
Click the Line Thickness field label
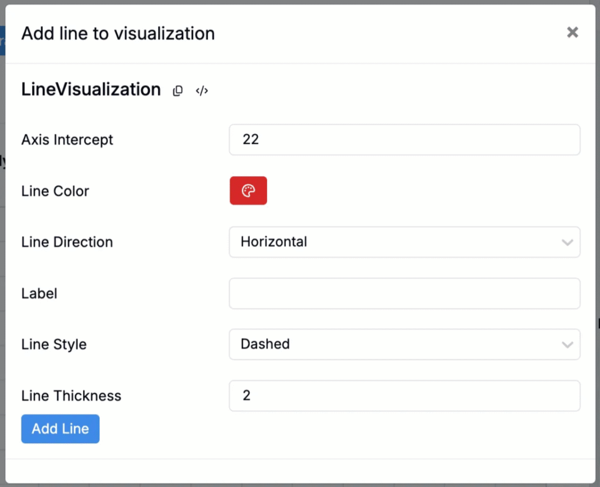click(x=71, y=396)
